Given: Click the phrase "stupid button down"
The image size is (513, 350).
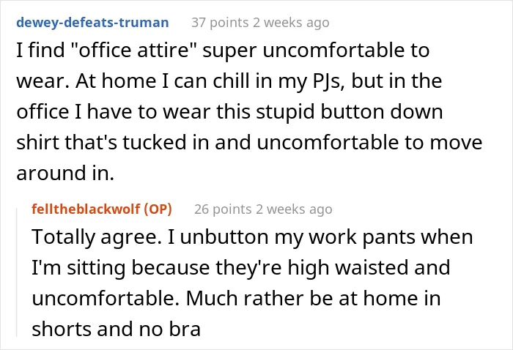Looking at the screenshot, I should point(350,112).
